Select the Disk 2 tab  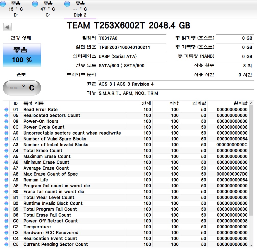pos(80,9)
